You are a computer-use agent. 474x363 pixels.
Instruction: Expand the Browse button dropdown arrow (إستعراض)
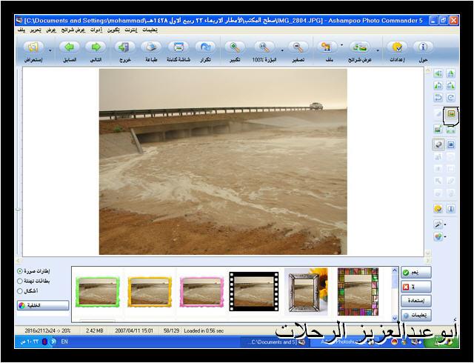[50, 50]
